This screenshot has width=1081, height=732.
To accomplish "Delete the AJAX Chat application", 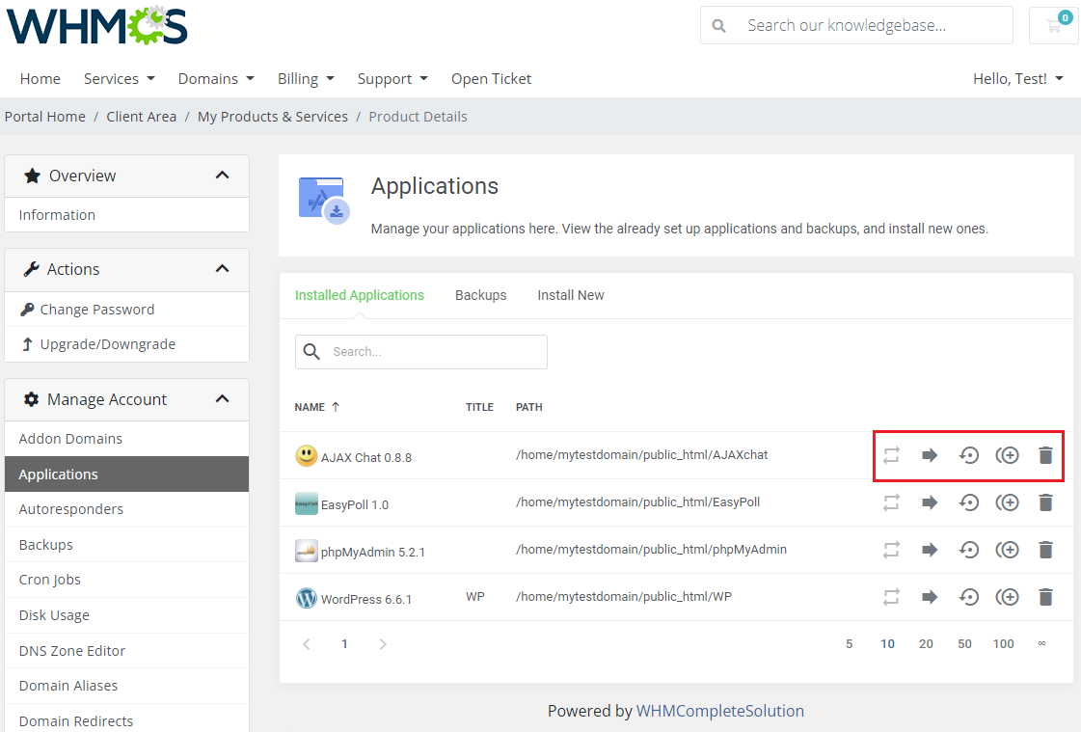I will [1046, 455].
